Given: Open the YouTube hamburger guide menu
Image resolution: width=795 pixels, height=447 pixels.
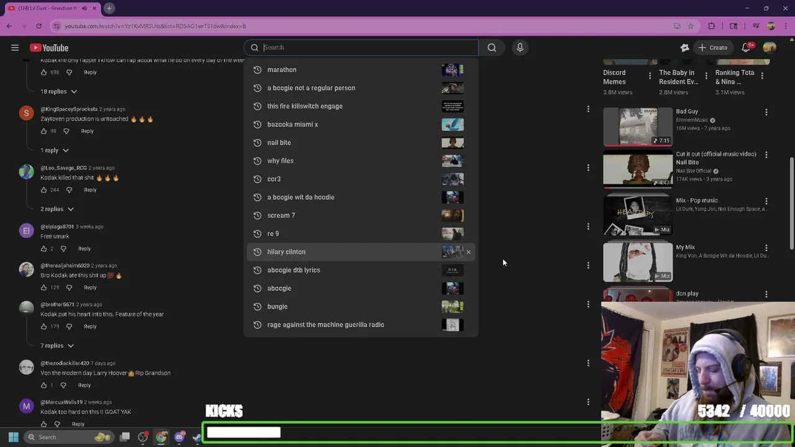Looking at the screenshot, I should click(x=15, y=48).
